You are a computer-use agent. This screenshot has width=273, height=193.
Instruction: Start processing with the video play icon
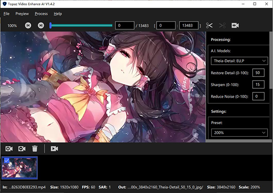[54, 149]
